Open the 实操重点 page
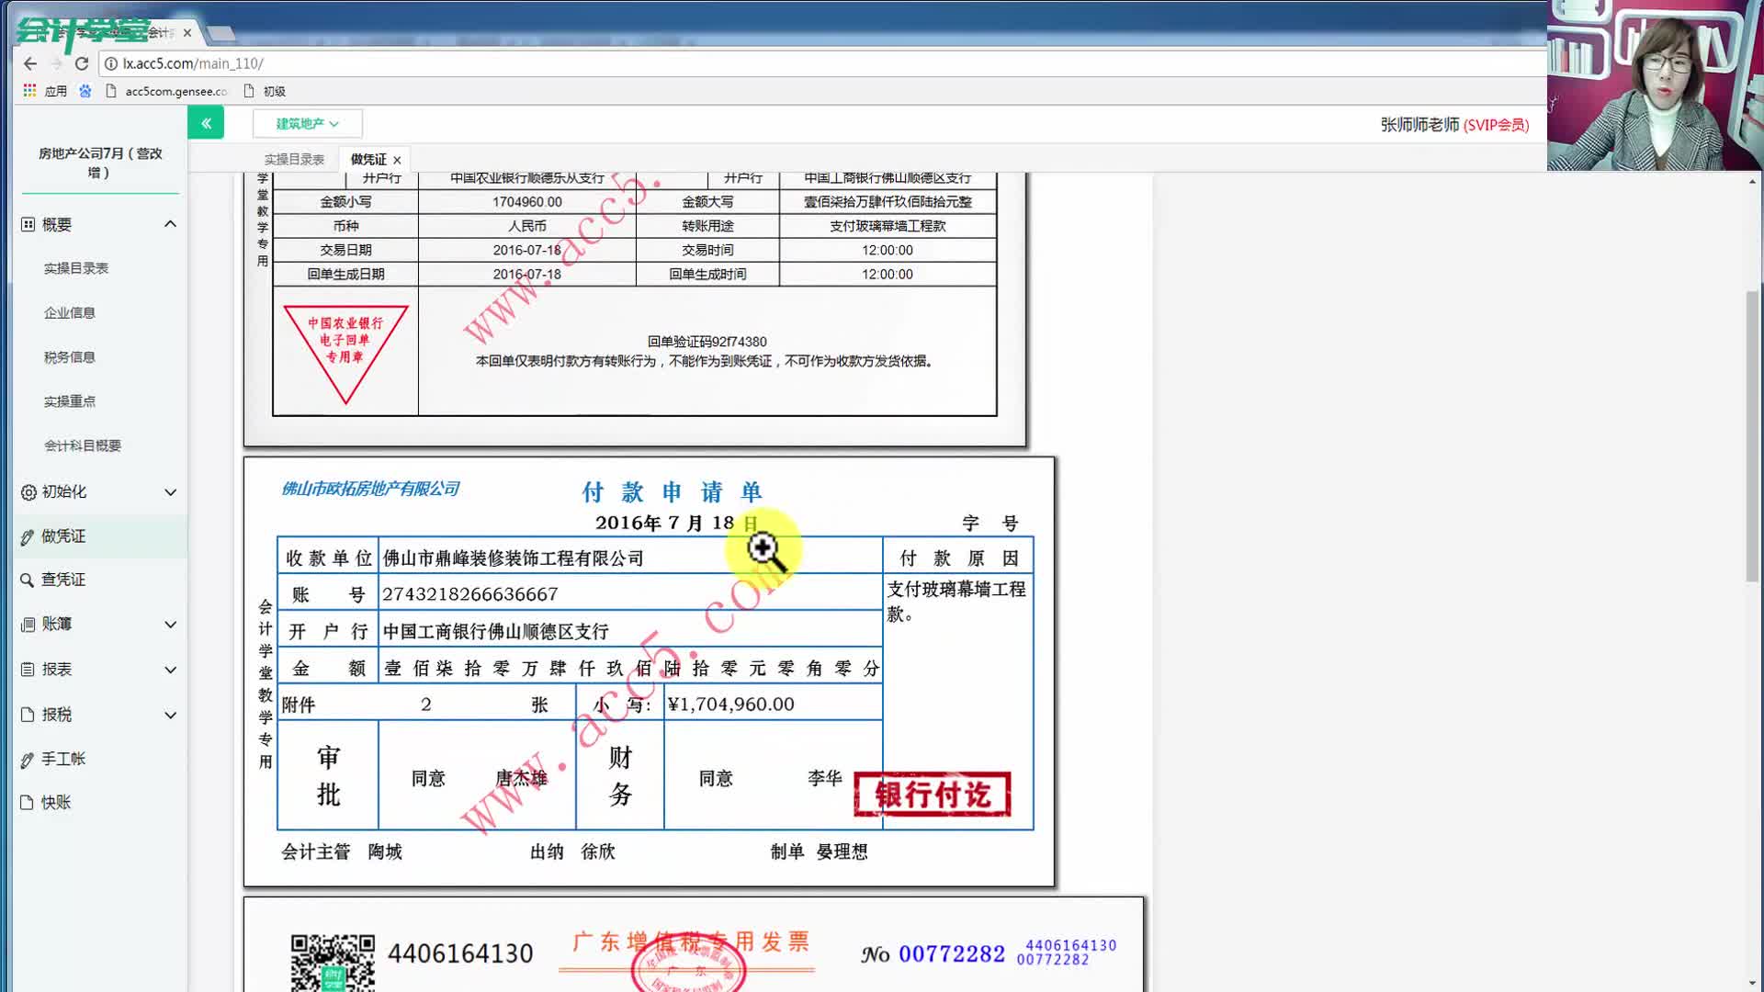The width and height of the screenshot is (1764, 992). [69, 400]
